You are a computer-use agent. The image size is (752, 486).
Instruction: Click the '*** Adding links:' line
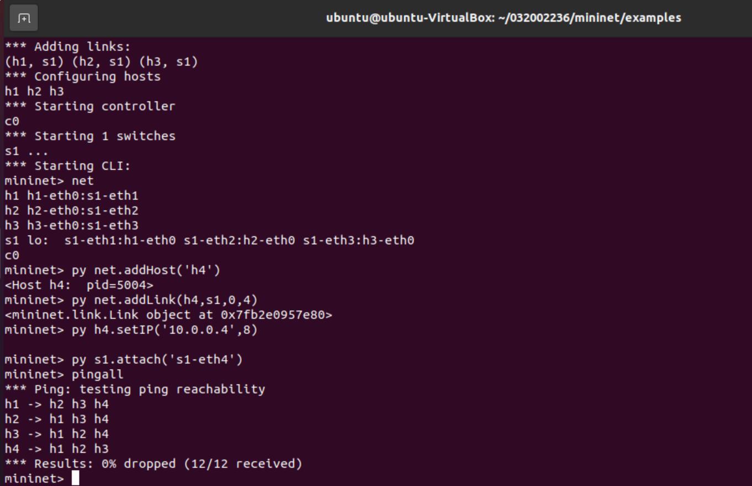[68, 47]
